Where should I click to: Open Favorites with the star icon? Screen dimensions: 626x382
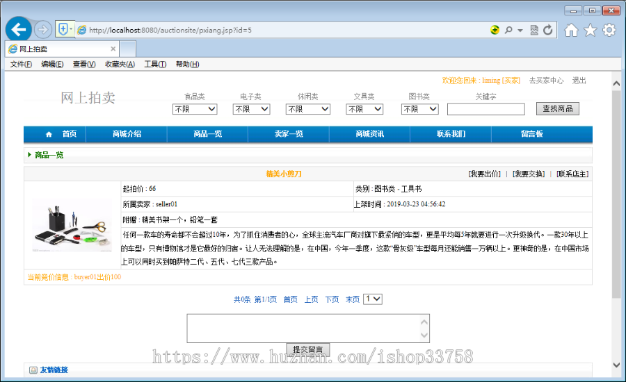[x=590, y=30]
